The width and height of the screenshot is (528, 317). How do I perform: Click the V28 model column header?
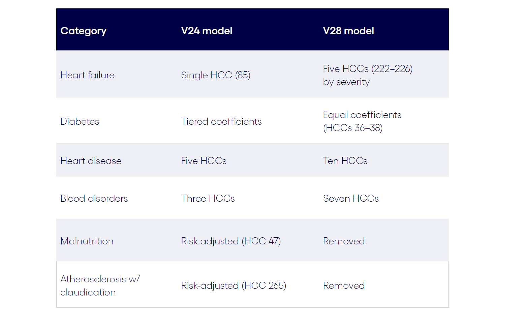pyautogui.click(x=348, y=31)
